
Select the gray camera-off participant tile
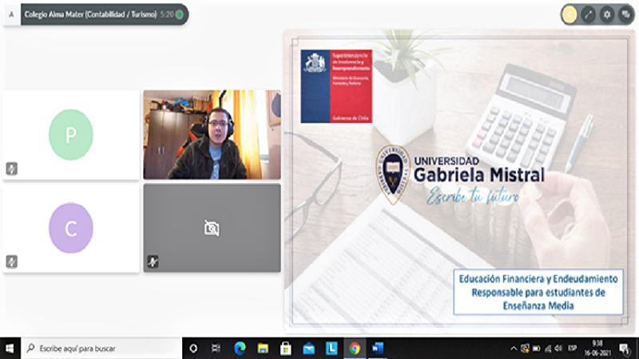tap(212, 228)
